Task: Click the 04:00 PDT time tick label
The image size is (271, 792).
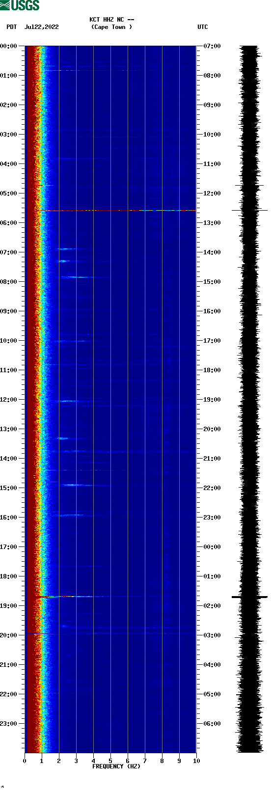Action: click(x=9, y=164)
